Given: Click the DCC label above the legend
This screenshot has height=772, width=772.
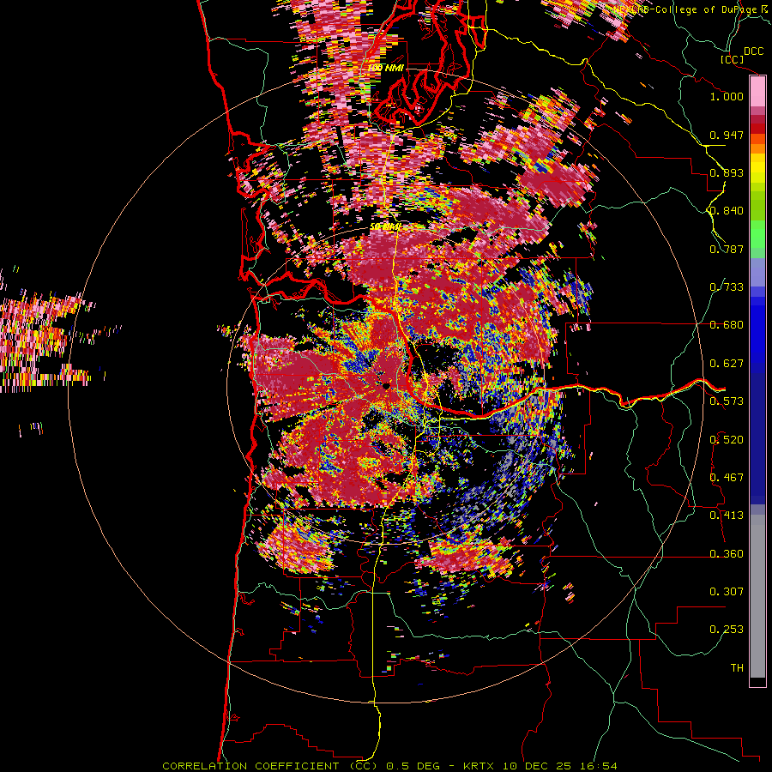Looking at the screenshot, I should point(754,51).
